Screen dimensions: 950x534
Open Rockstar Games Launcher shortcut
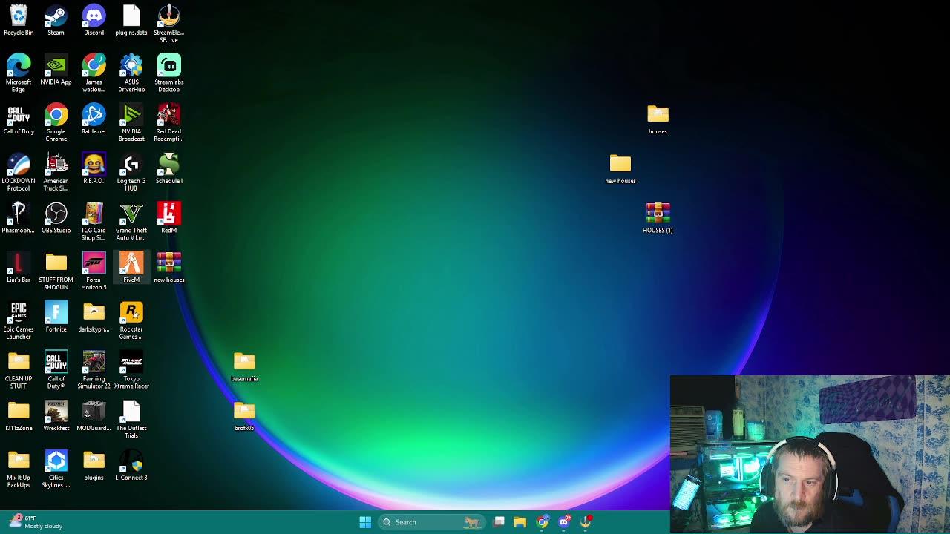pyautogui.click(x=131, y=320)
